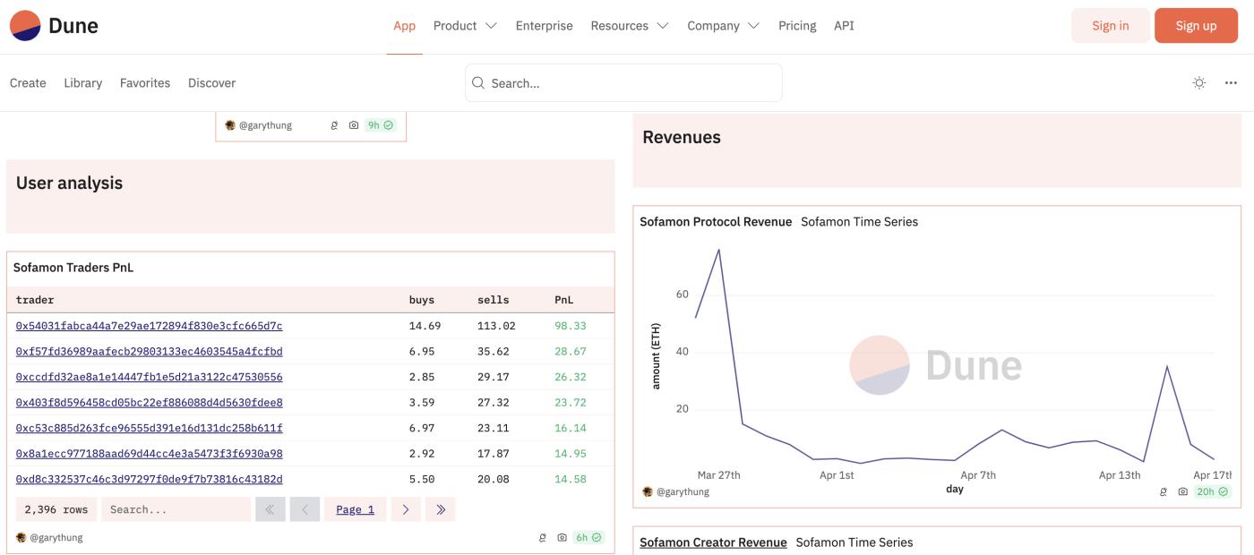1254x555 pixels.
Task: Select the Pricing menu item
Action: pyautogui.click(x=797, y=26)
